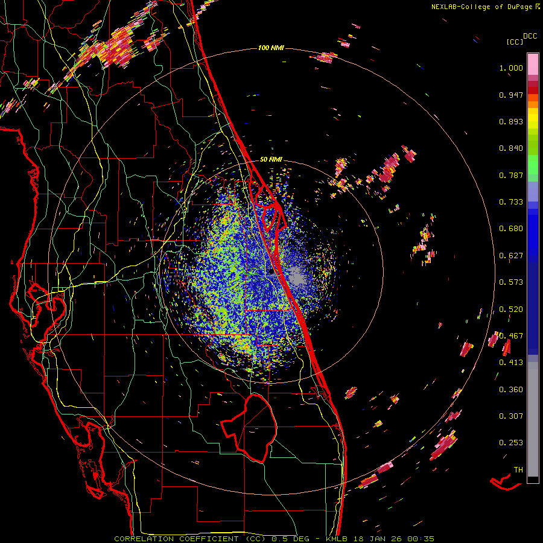Click the TH label at scale bottom

[x=518, y=470]
